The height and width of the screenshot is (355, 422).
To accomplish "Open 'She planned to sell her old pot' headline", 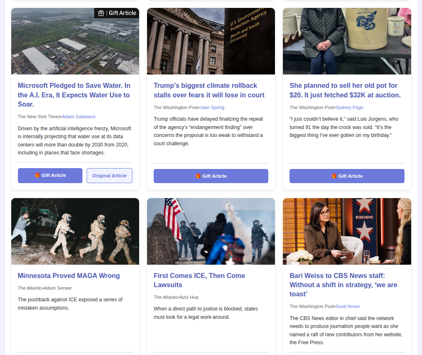I will 345,90.
